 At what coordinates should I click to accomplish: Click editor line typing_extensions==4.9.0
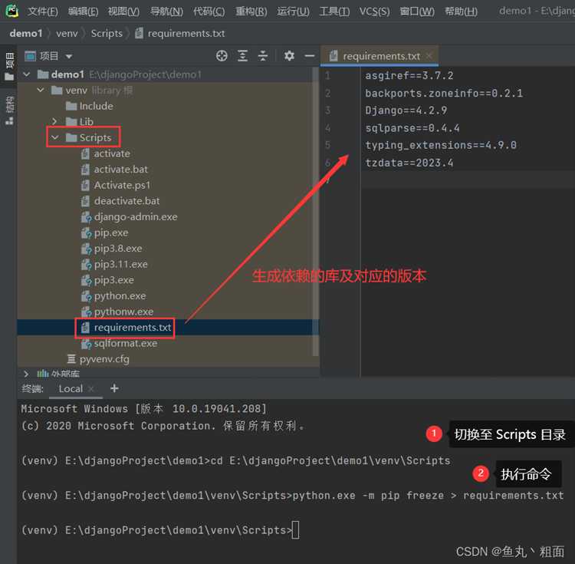tap(441, 145)
